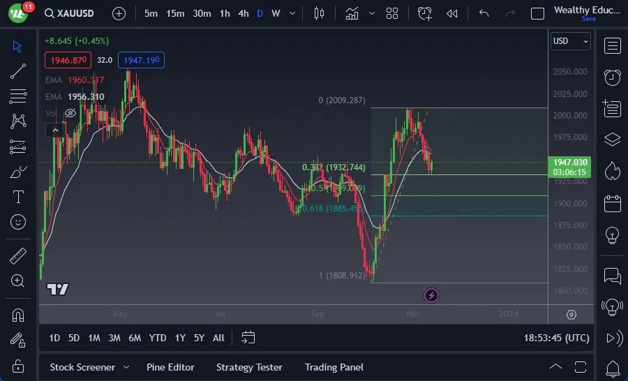Open the economic calendar sidebar icon
This screenshot has height=381, width=628.
click(613, 204)
